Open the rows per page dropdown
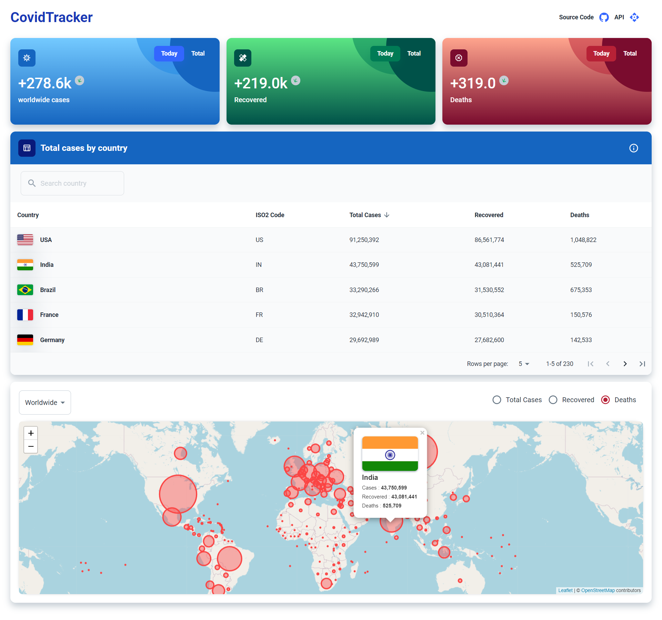 524,364
